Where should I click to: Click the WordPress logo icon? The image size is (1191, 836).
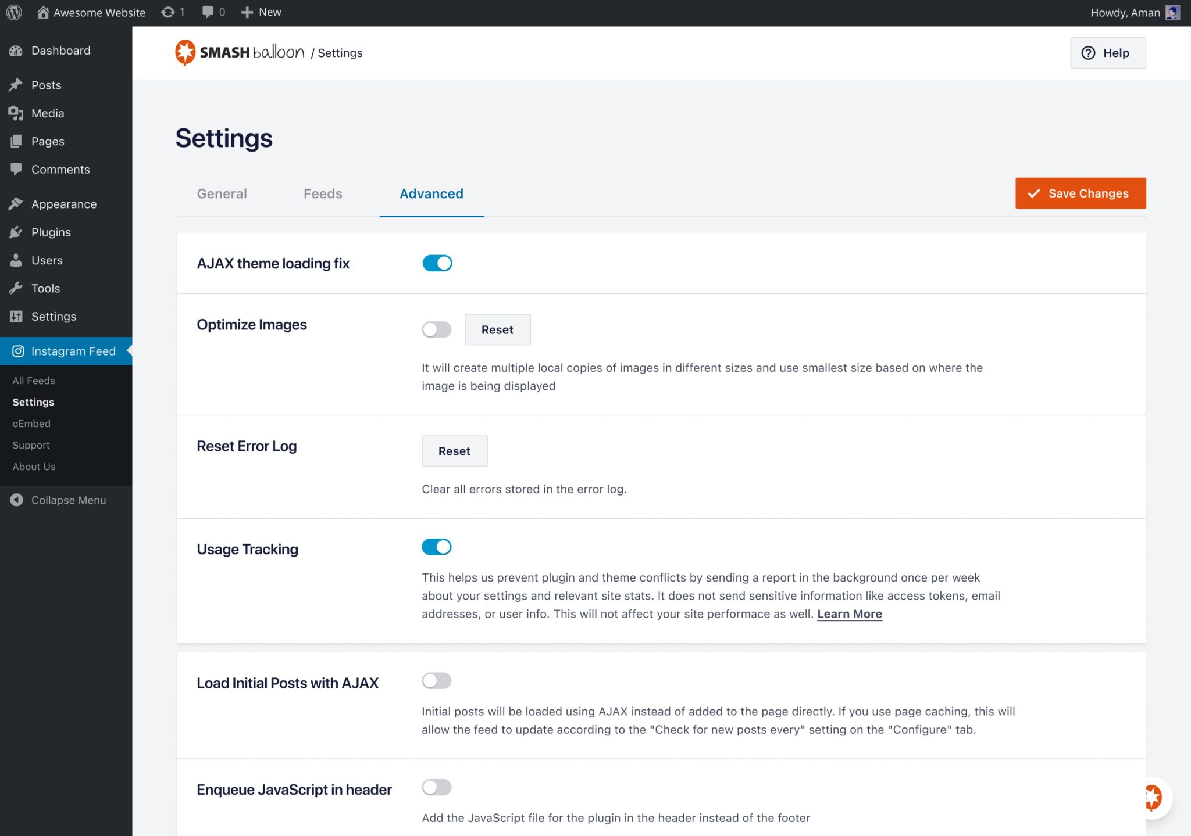tap(14, 12)
